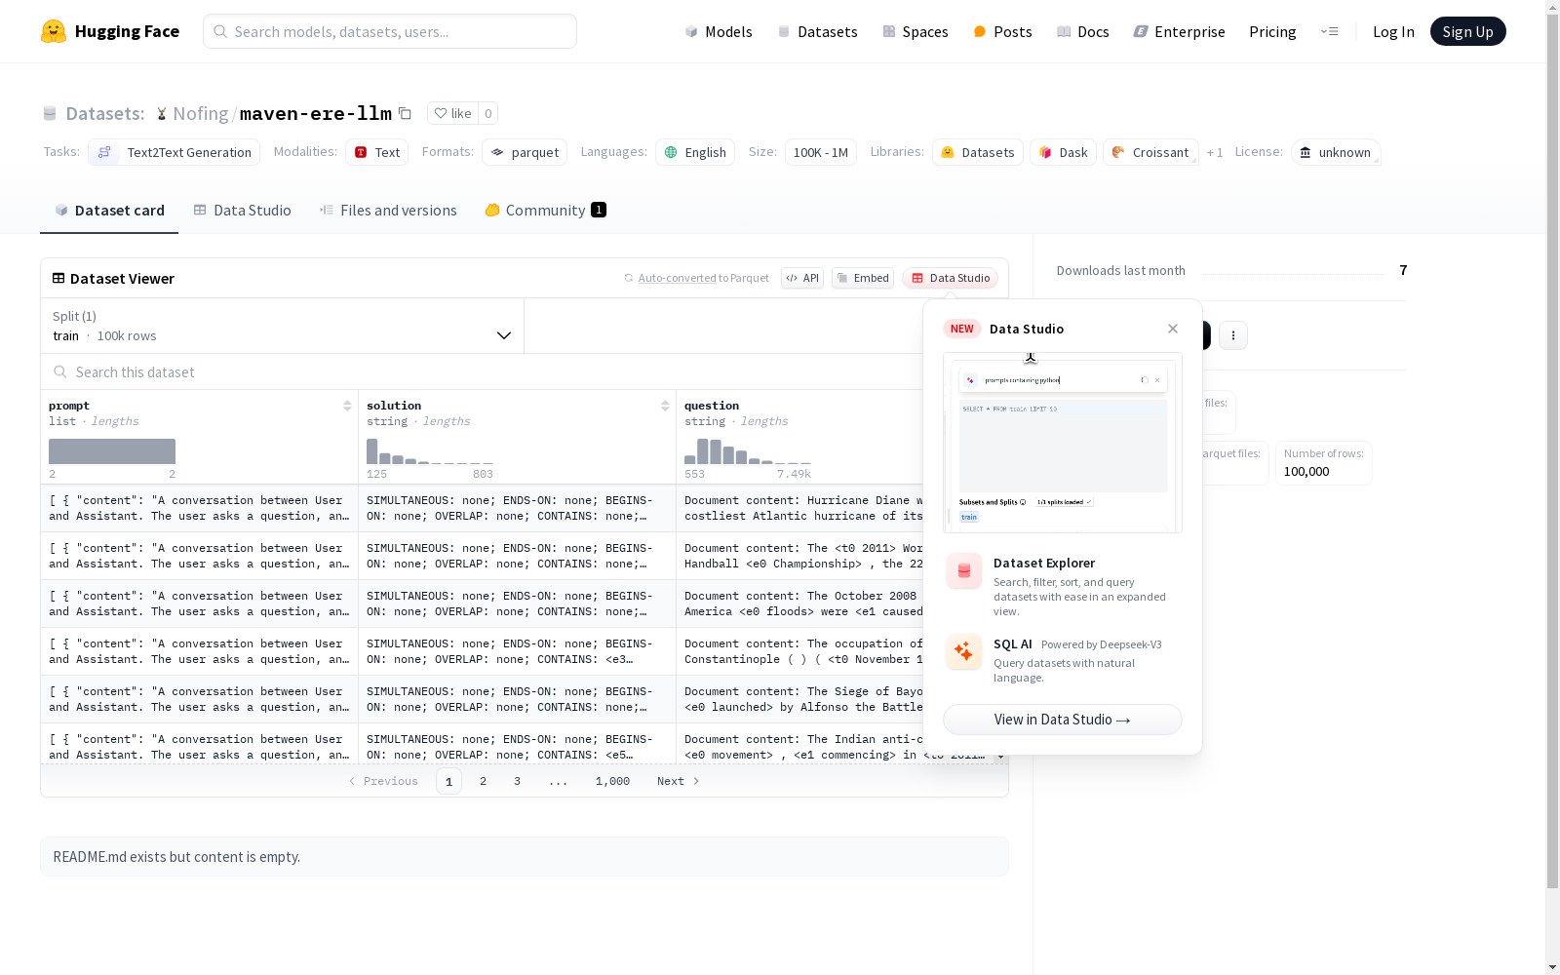The height and width of the screenshot is (975, 1560).
Task: Sort the prompt column
Action: coord(347,406)
